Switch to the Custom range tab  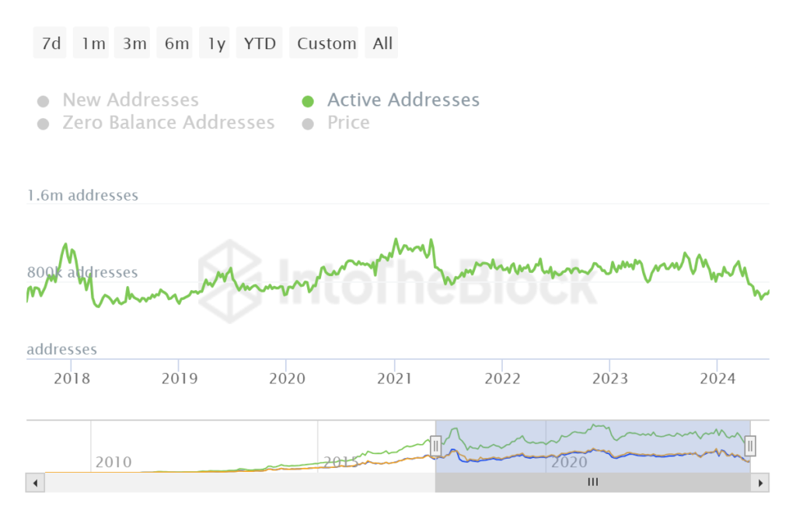pos(324,43)
